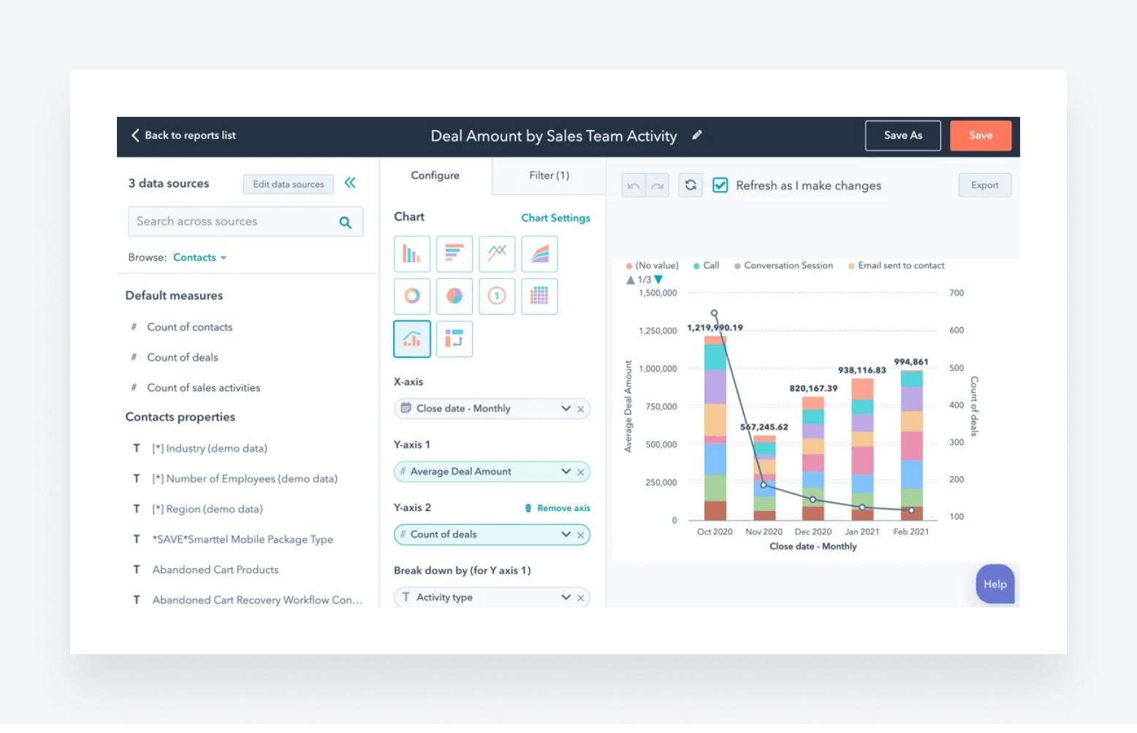Toggle Refresh as I make changes checkbox

[x=720, y=185]
